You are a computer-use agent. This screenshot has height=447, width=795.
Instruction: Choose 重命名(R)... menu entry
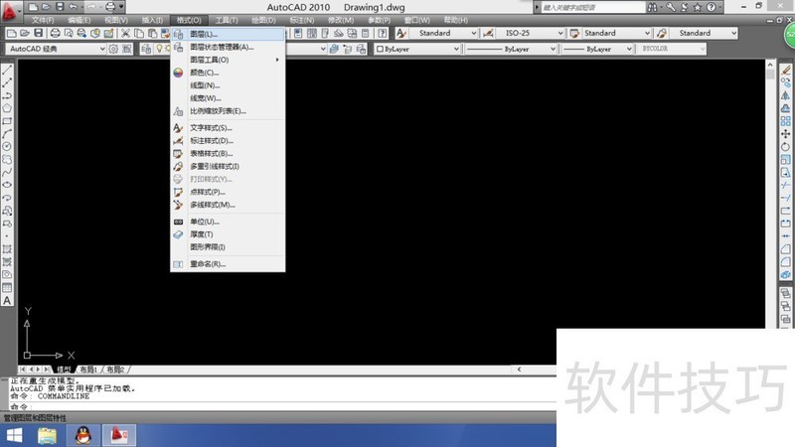(229, 264)
